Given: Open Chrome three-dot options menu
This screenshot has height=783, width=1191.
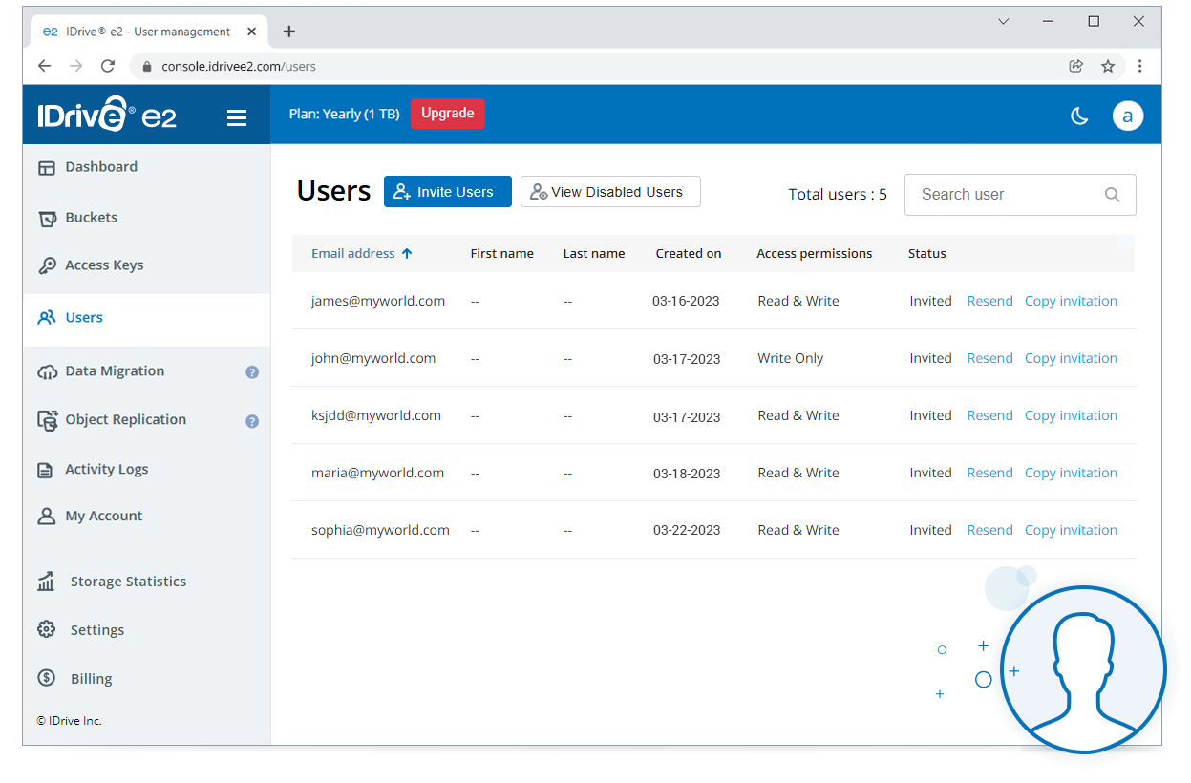Looking at the screenshot, I should 1140,67.
